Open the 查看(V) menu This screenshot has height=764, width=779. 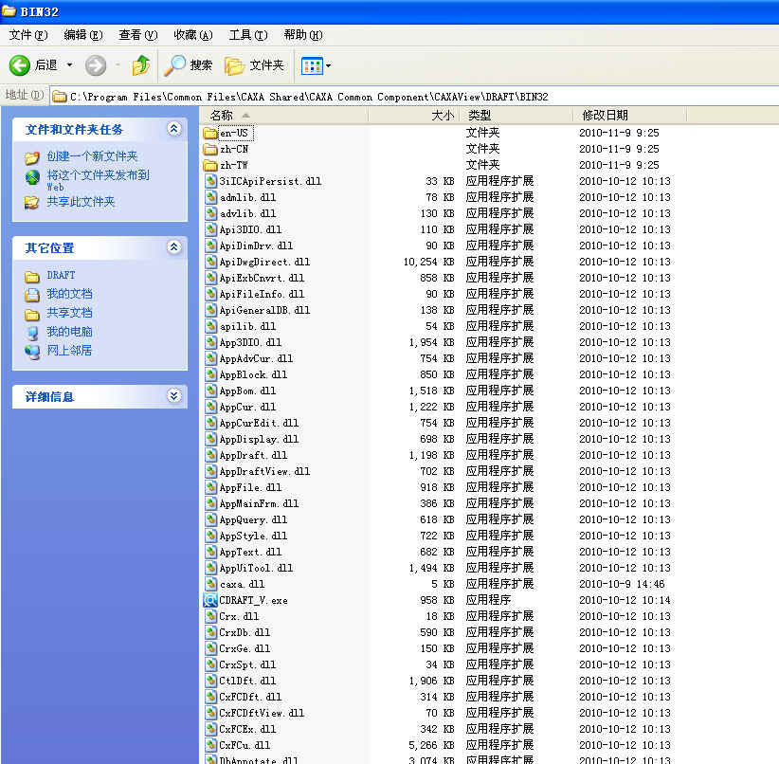pos(137,35)
